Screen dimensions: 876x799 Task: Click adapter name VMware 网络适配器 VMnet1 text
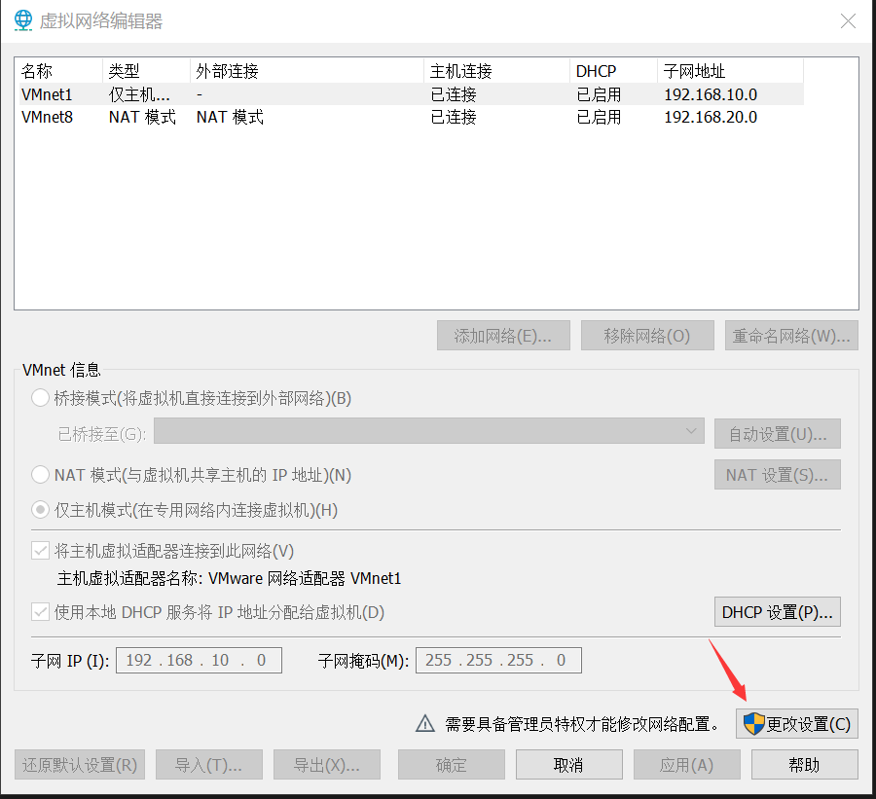[x=305, y=578]
